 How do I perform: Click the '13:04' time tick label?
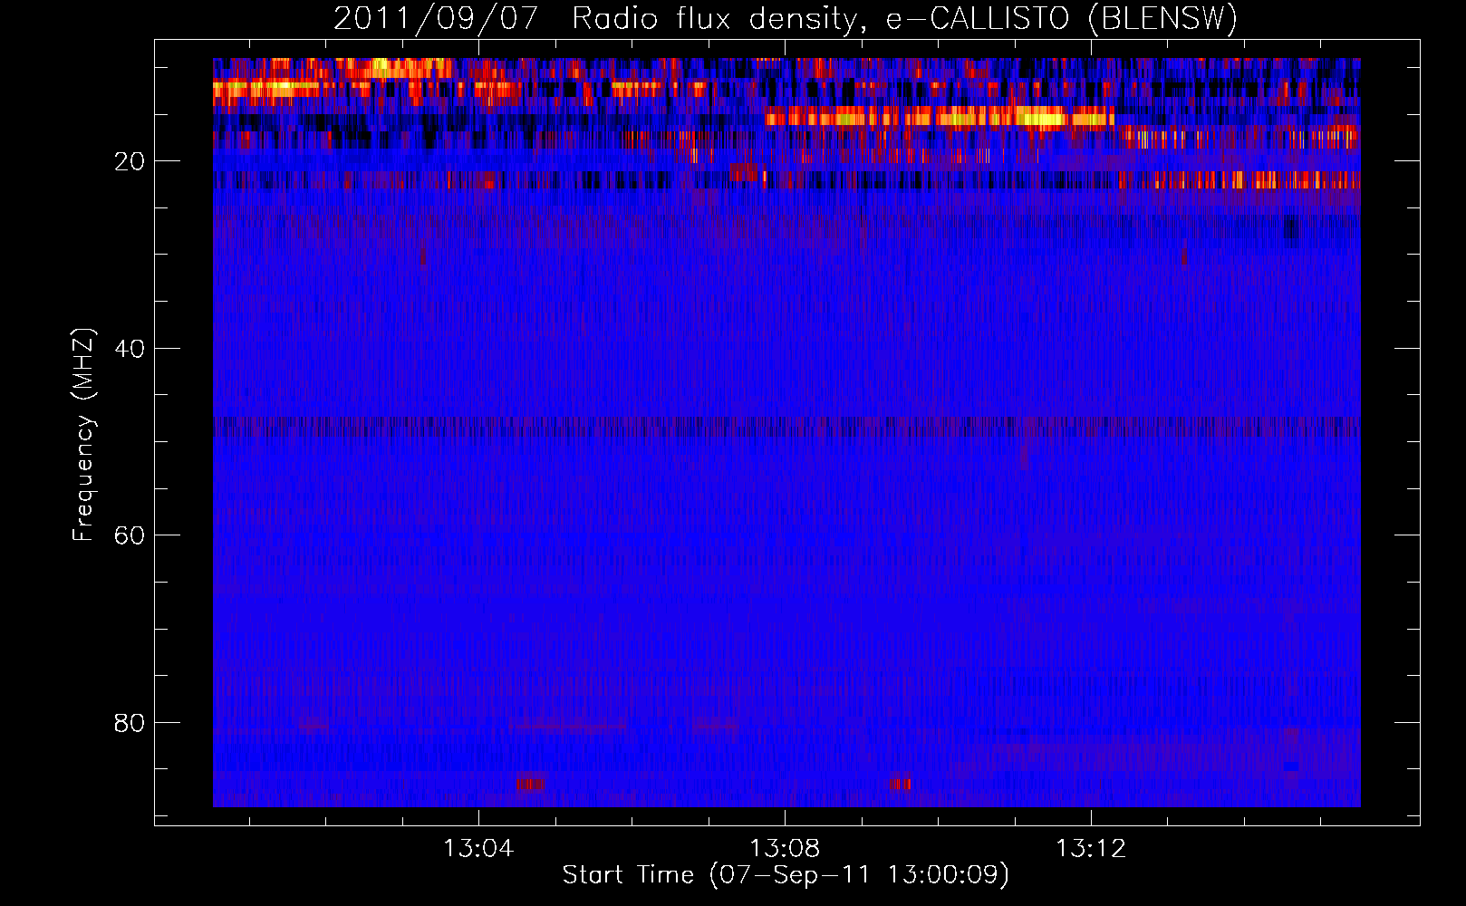pyautogui.click(x=478, y=848)
